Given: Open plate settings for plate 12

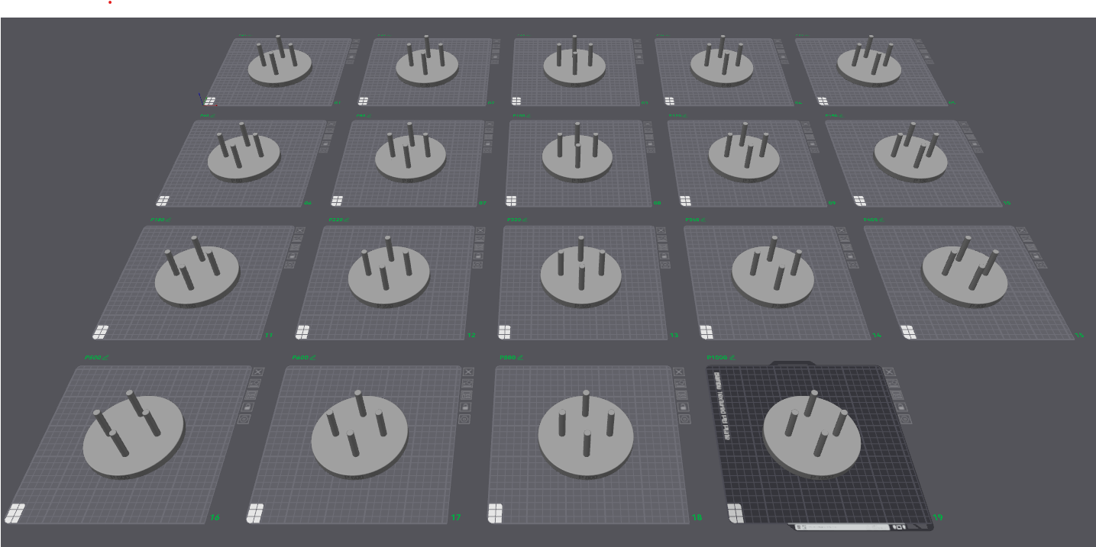Looking at the screenshot, I should pyautogui.click(x=477, y=265).
